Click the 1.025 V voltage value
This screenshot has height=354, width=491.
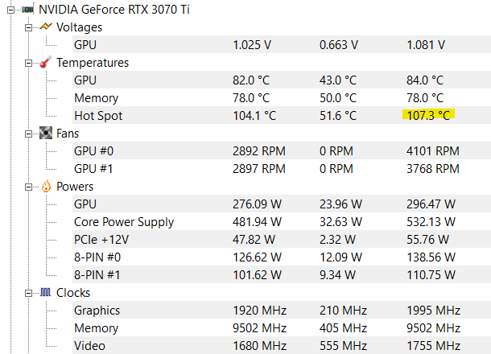point(252,45)
